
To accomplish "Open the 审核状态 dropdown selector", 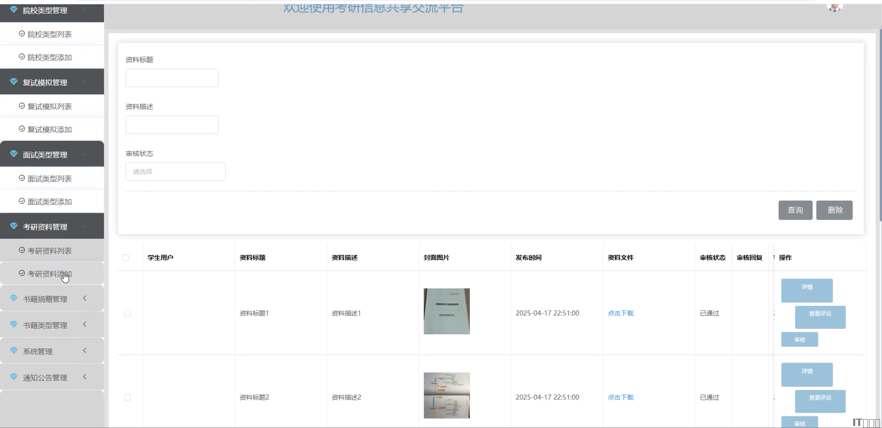I will point(175,172).
